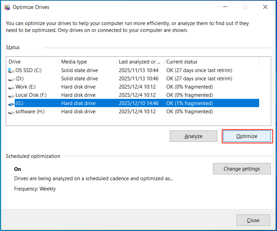Screen dimensions: 277x231
Task: Click the Optimize Drives title bar icon
Action: 7,7
